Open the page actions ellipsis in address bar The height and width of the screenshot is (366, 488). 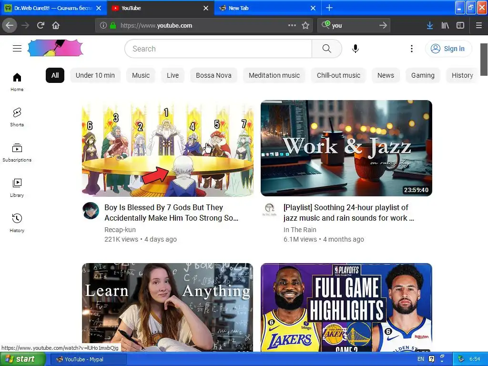coord(292,25)
